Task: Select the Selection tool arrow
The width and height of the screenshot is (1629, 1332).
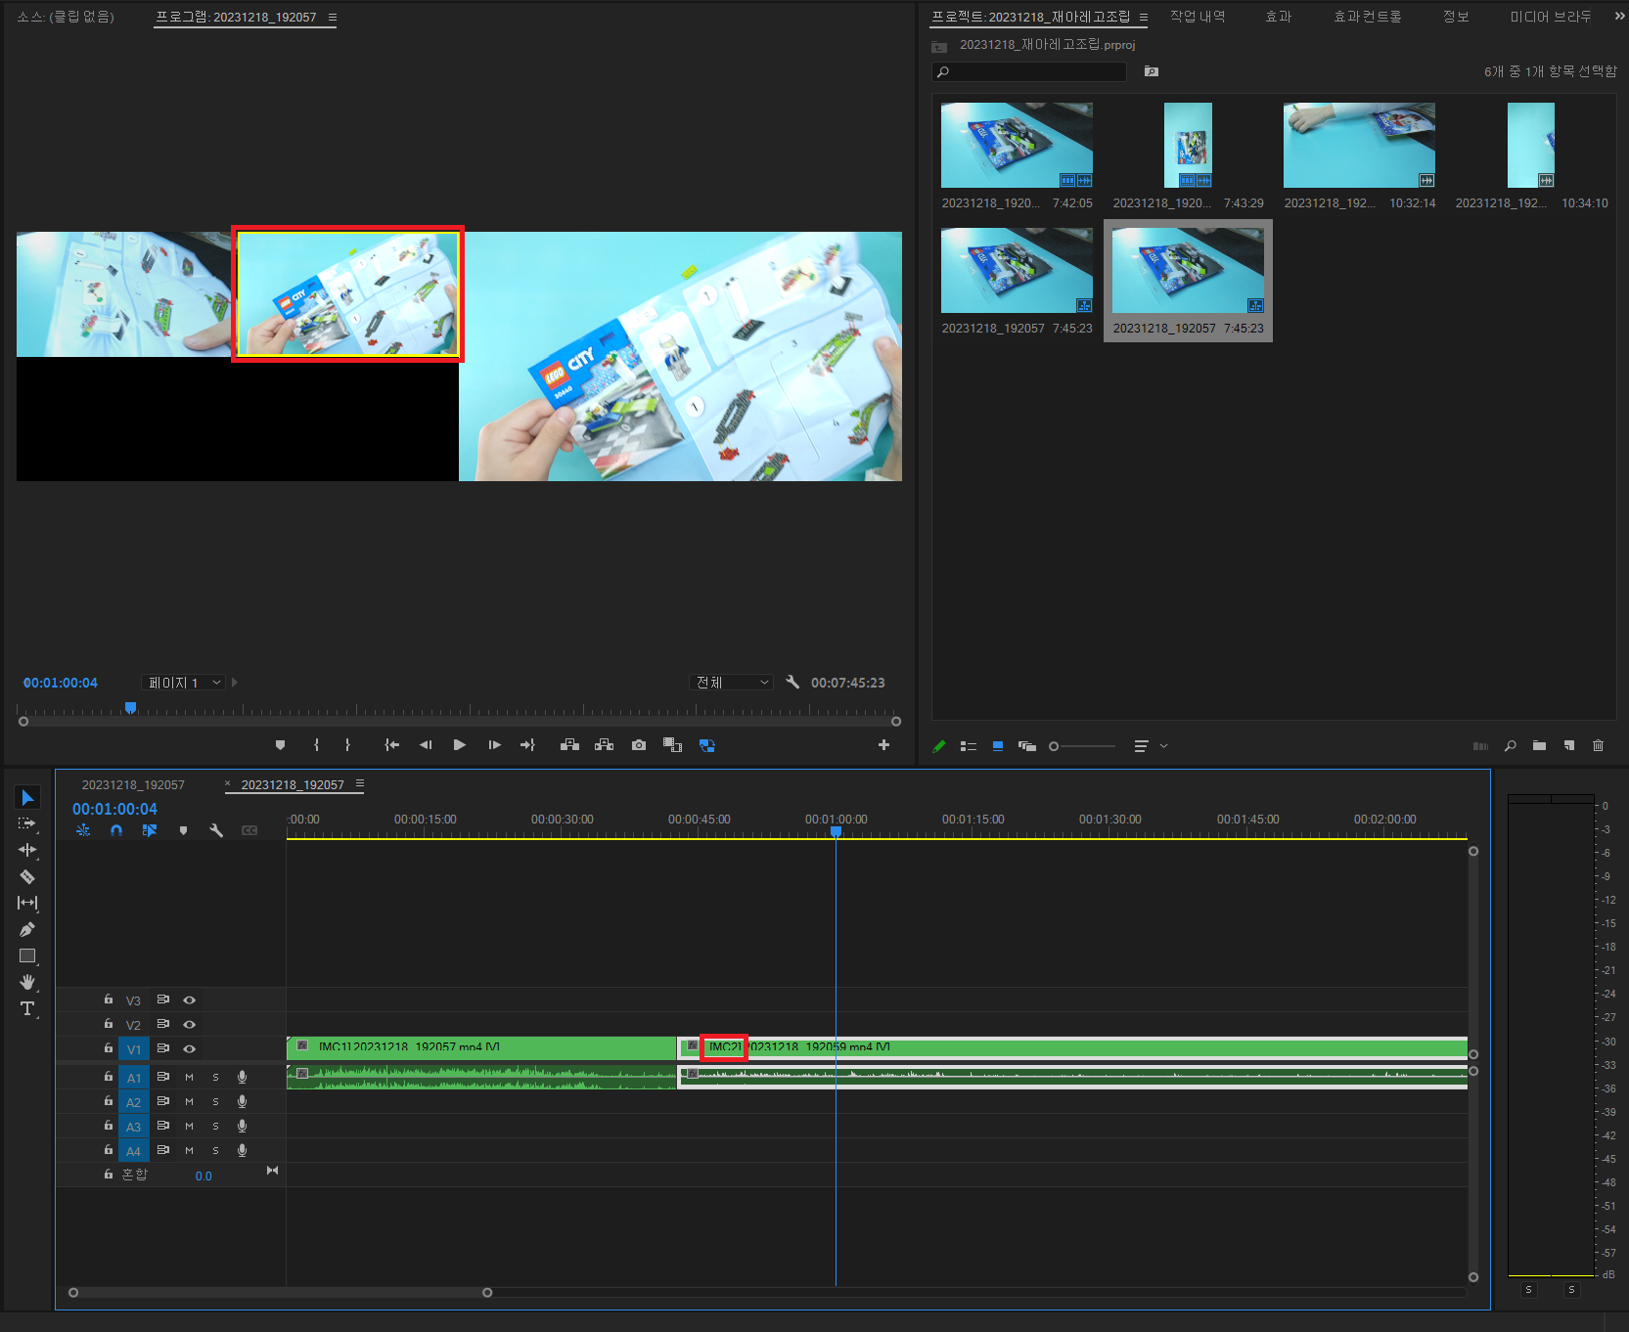Action: (x=27, y=798)
